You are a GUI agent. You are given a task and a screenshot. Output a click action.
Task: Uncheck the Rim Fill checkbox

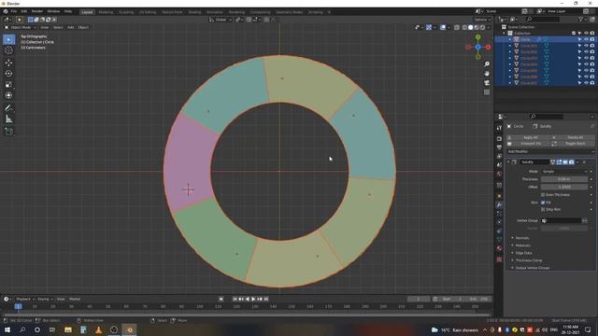pyautogui.click(x=543, y=203)
